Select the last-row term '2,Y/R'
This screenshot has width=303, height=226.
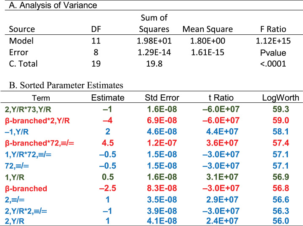click(x=14, y=221)
